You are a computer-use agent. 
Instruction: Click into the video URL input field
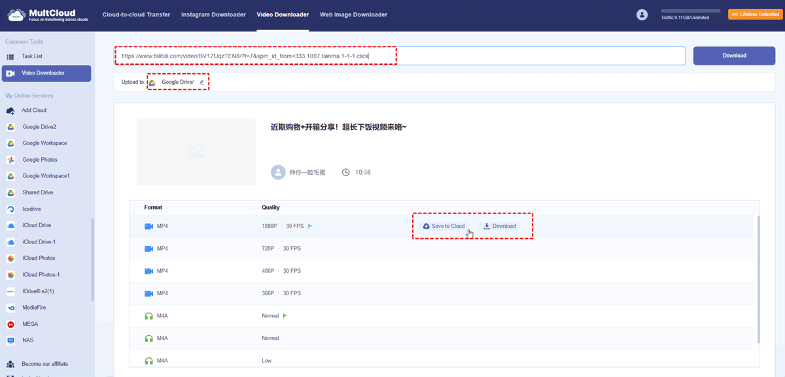click(400, 56)
